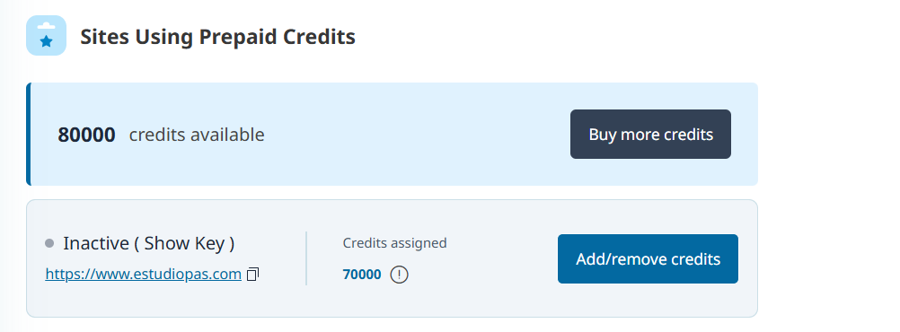The height and width of the screenshot is (332, 900).
Task: Reveal the key via Show Key
Action: click(x=183, y=243)
